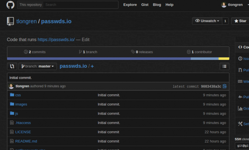This screenshot has width=249, height=150.
Task: Open latest commit hash 9083438a3c
Action: (211, 87)
